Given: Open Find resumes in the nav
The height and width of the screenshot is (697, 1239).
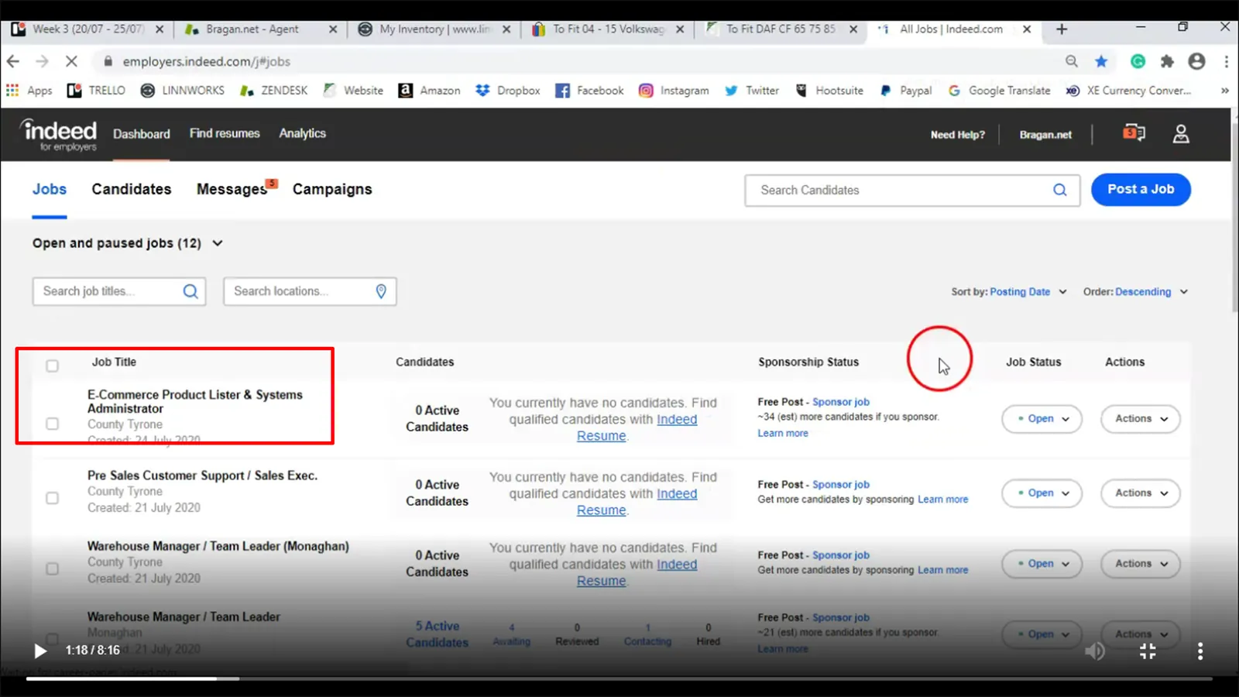Looking at the screenshot, I should click(x=225, y=133).
